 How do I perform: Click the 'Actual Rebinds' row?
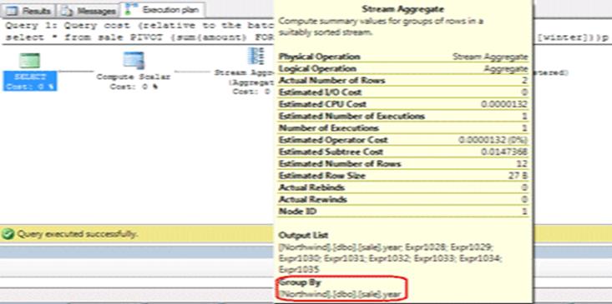click(x=403, y=187)
